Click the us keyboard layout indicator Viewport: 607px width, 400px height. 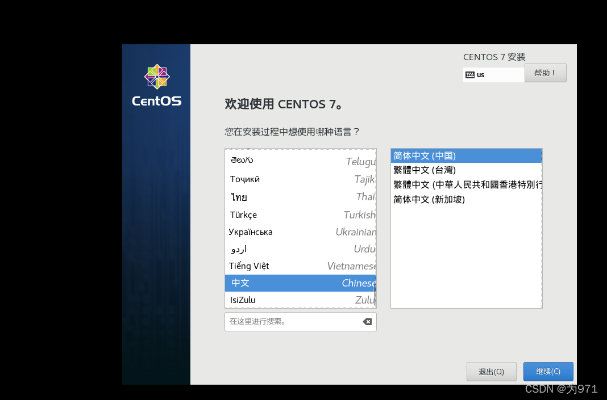493,75
